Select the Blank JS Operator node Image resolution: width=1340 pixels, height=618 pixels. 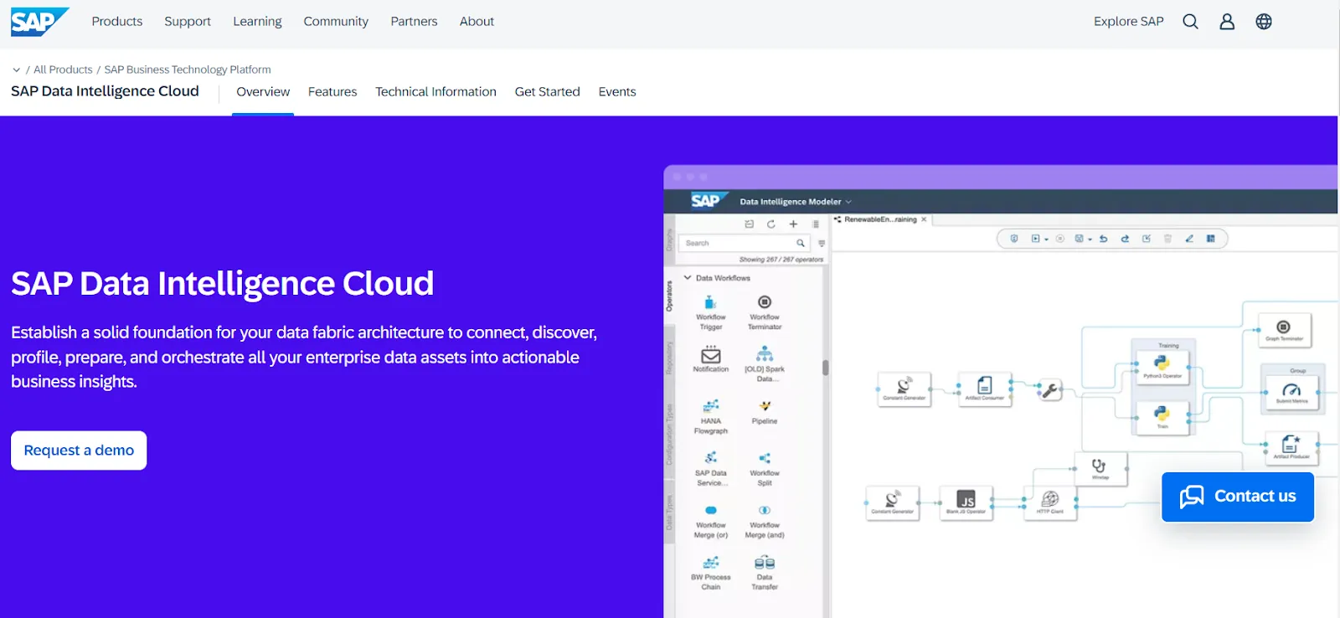click(x=966, y=502)
